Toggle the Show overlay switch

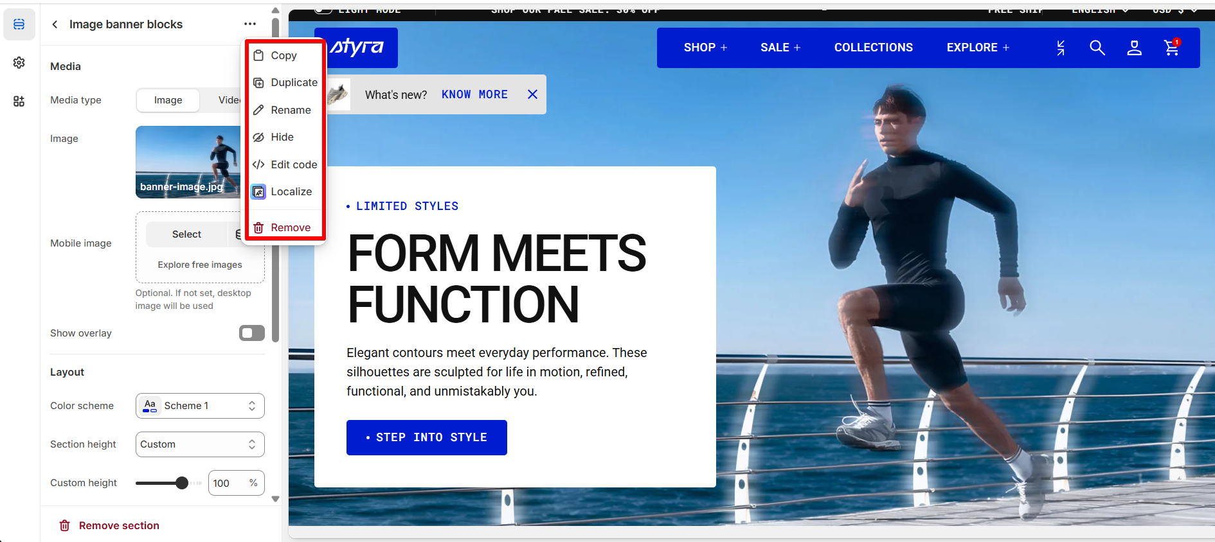252,333
